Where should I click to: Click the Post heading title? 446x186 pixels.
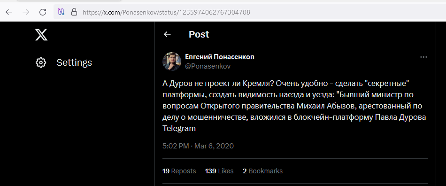click(199, 34)
